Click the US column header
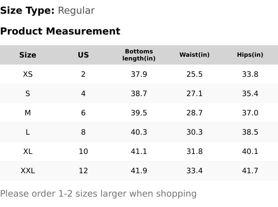This screenshot has height=207, width=278. pyautogui.click(x=83, y=55)
